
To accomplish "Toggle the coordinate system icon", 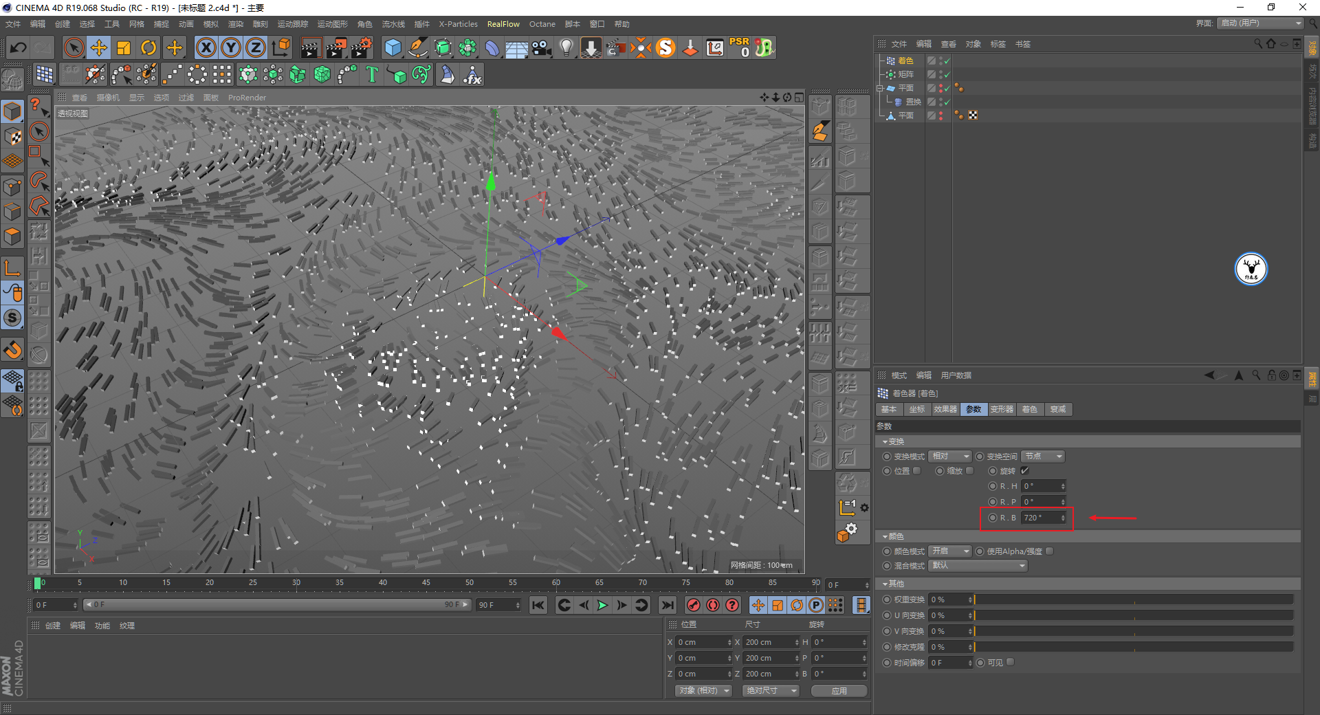I will point(281,47).
